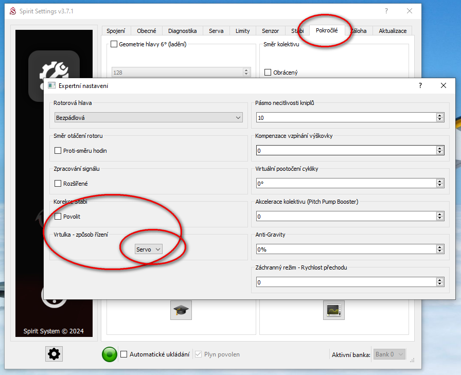The image size is (461, 375).
Task: Enable the Proti-směru hodin checkbox
Action: click(58, 151)
